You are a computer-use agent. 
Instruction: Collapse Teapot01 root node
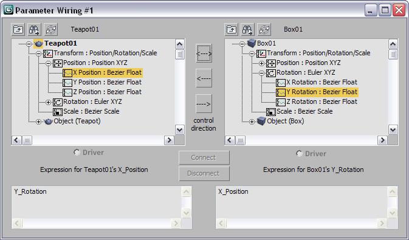click(29, 44)
